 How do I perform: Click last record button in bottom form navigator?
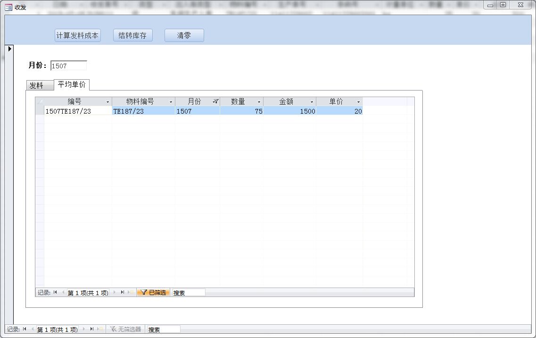(91, 329)
